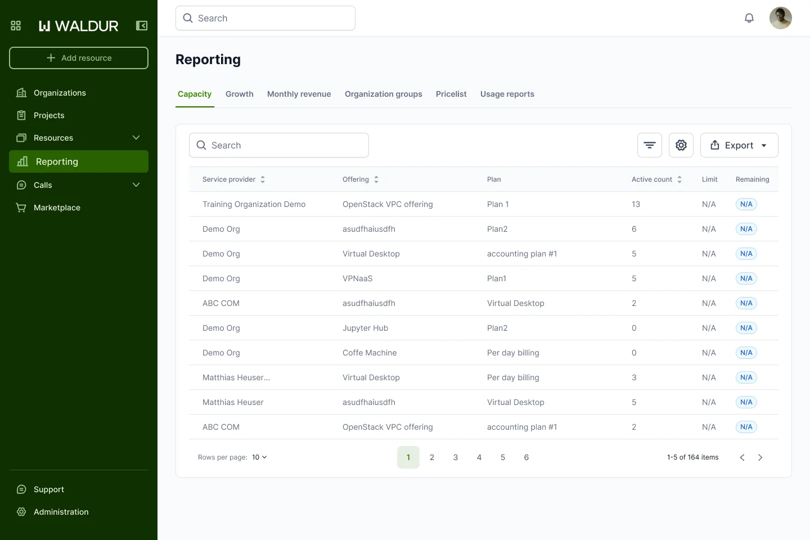
Task: Select Reporting in sidebar
Action: [79, 161]
